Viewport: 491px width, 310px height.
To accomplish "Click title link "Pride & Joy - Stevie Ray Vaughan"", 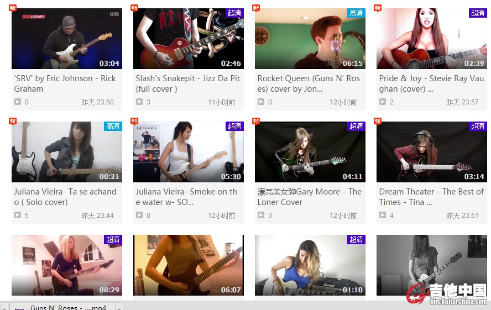I will click(x=431, y=83).
